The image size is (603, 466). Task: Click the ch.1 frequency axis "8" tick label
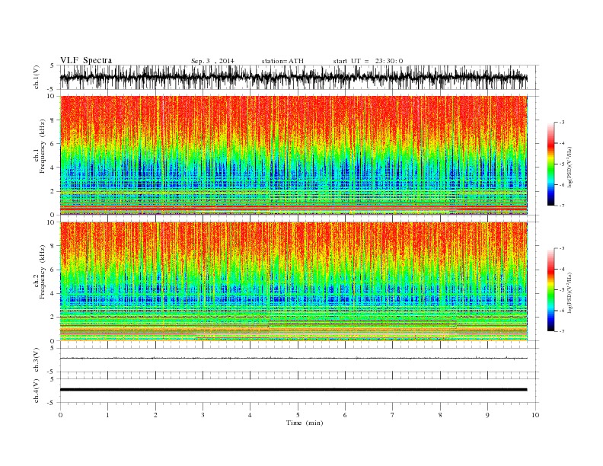53,120
